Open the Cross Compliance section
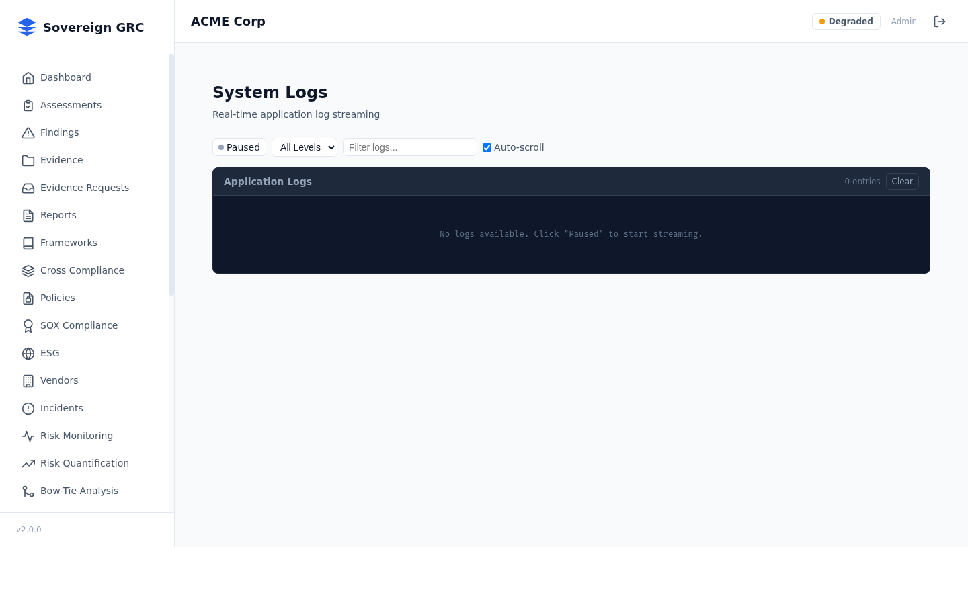Viewport: 968px width, 605px height. (x=82, y=270)
